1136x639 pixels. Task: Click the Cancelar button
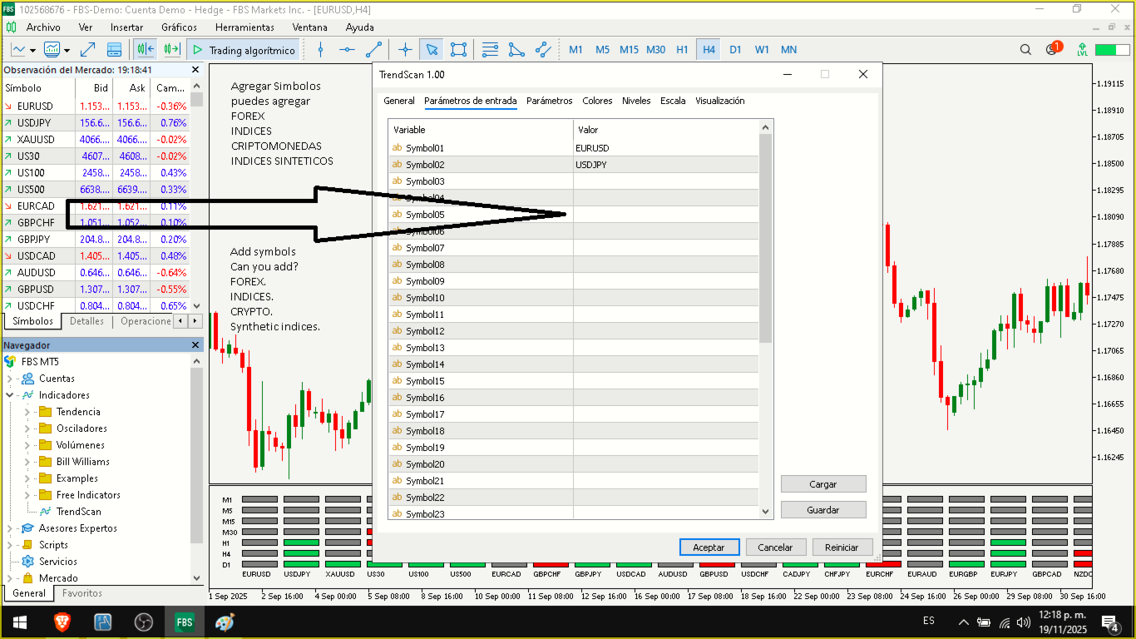pos(775,547)
